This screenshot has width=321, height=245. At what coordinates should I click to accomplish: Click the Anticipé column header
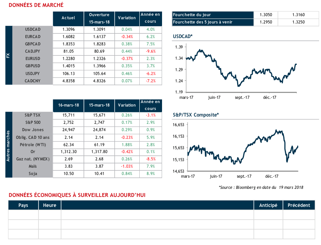268,205
